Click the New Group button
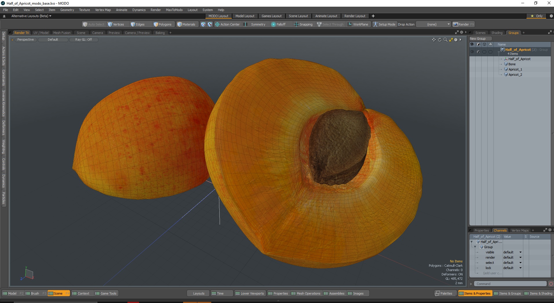 click(480, 39)
